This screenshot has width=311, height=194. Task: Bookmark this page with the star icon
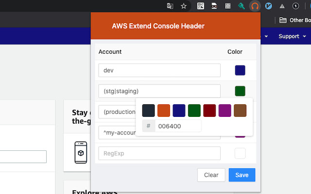(184, 6)
